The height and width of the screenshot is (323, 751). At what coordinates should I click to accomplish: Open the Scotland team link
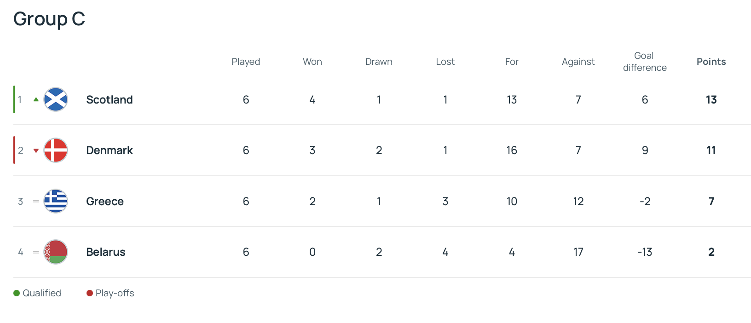[x=110, y=99]
